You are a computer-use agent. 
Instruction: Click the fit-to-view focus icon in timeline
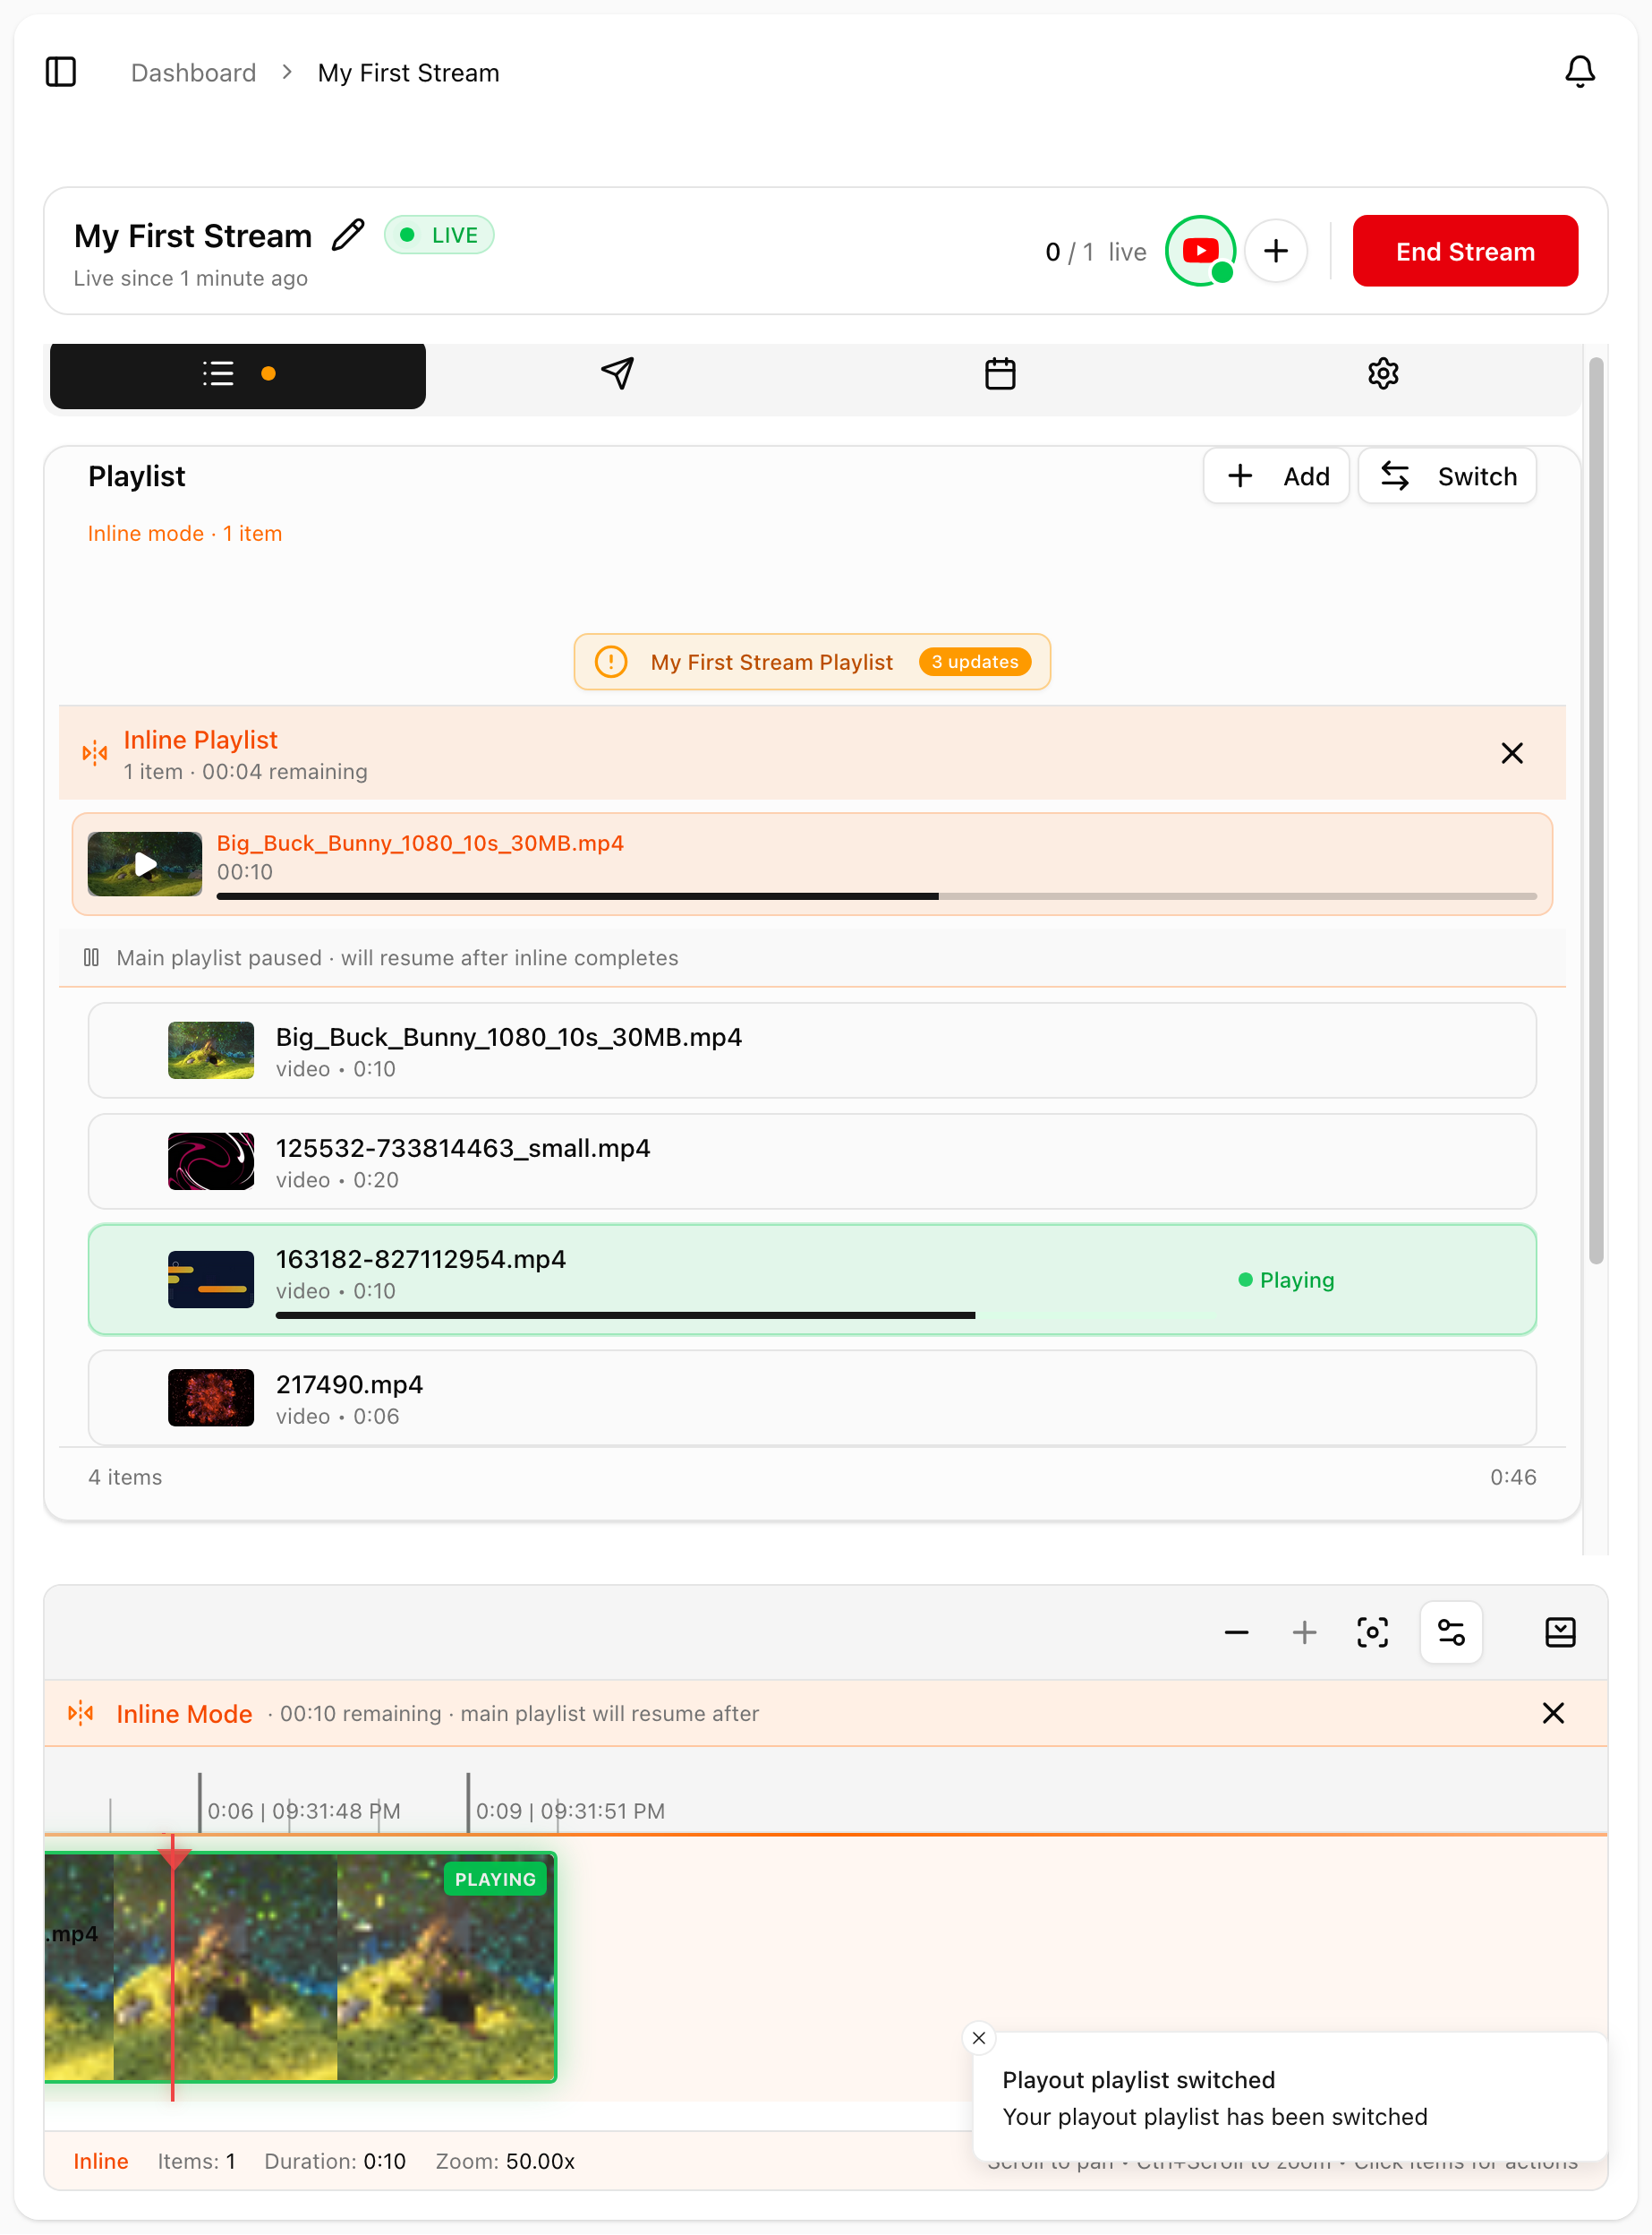click(1372, 1632)
